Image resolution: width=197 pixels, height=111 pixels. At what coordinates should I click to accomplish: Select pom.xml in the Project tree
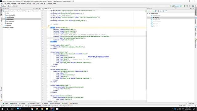pyautogui.click(x=8, y=25)
